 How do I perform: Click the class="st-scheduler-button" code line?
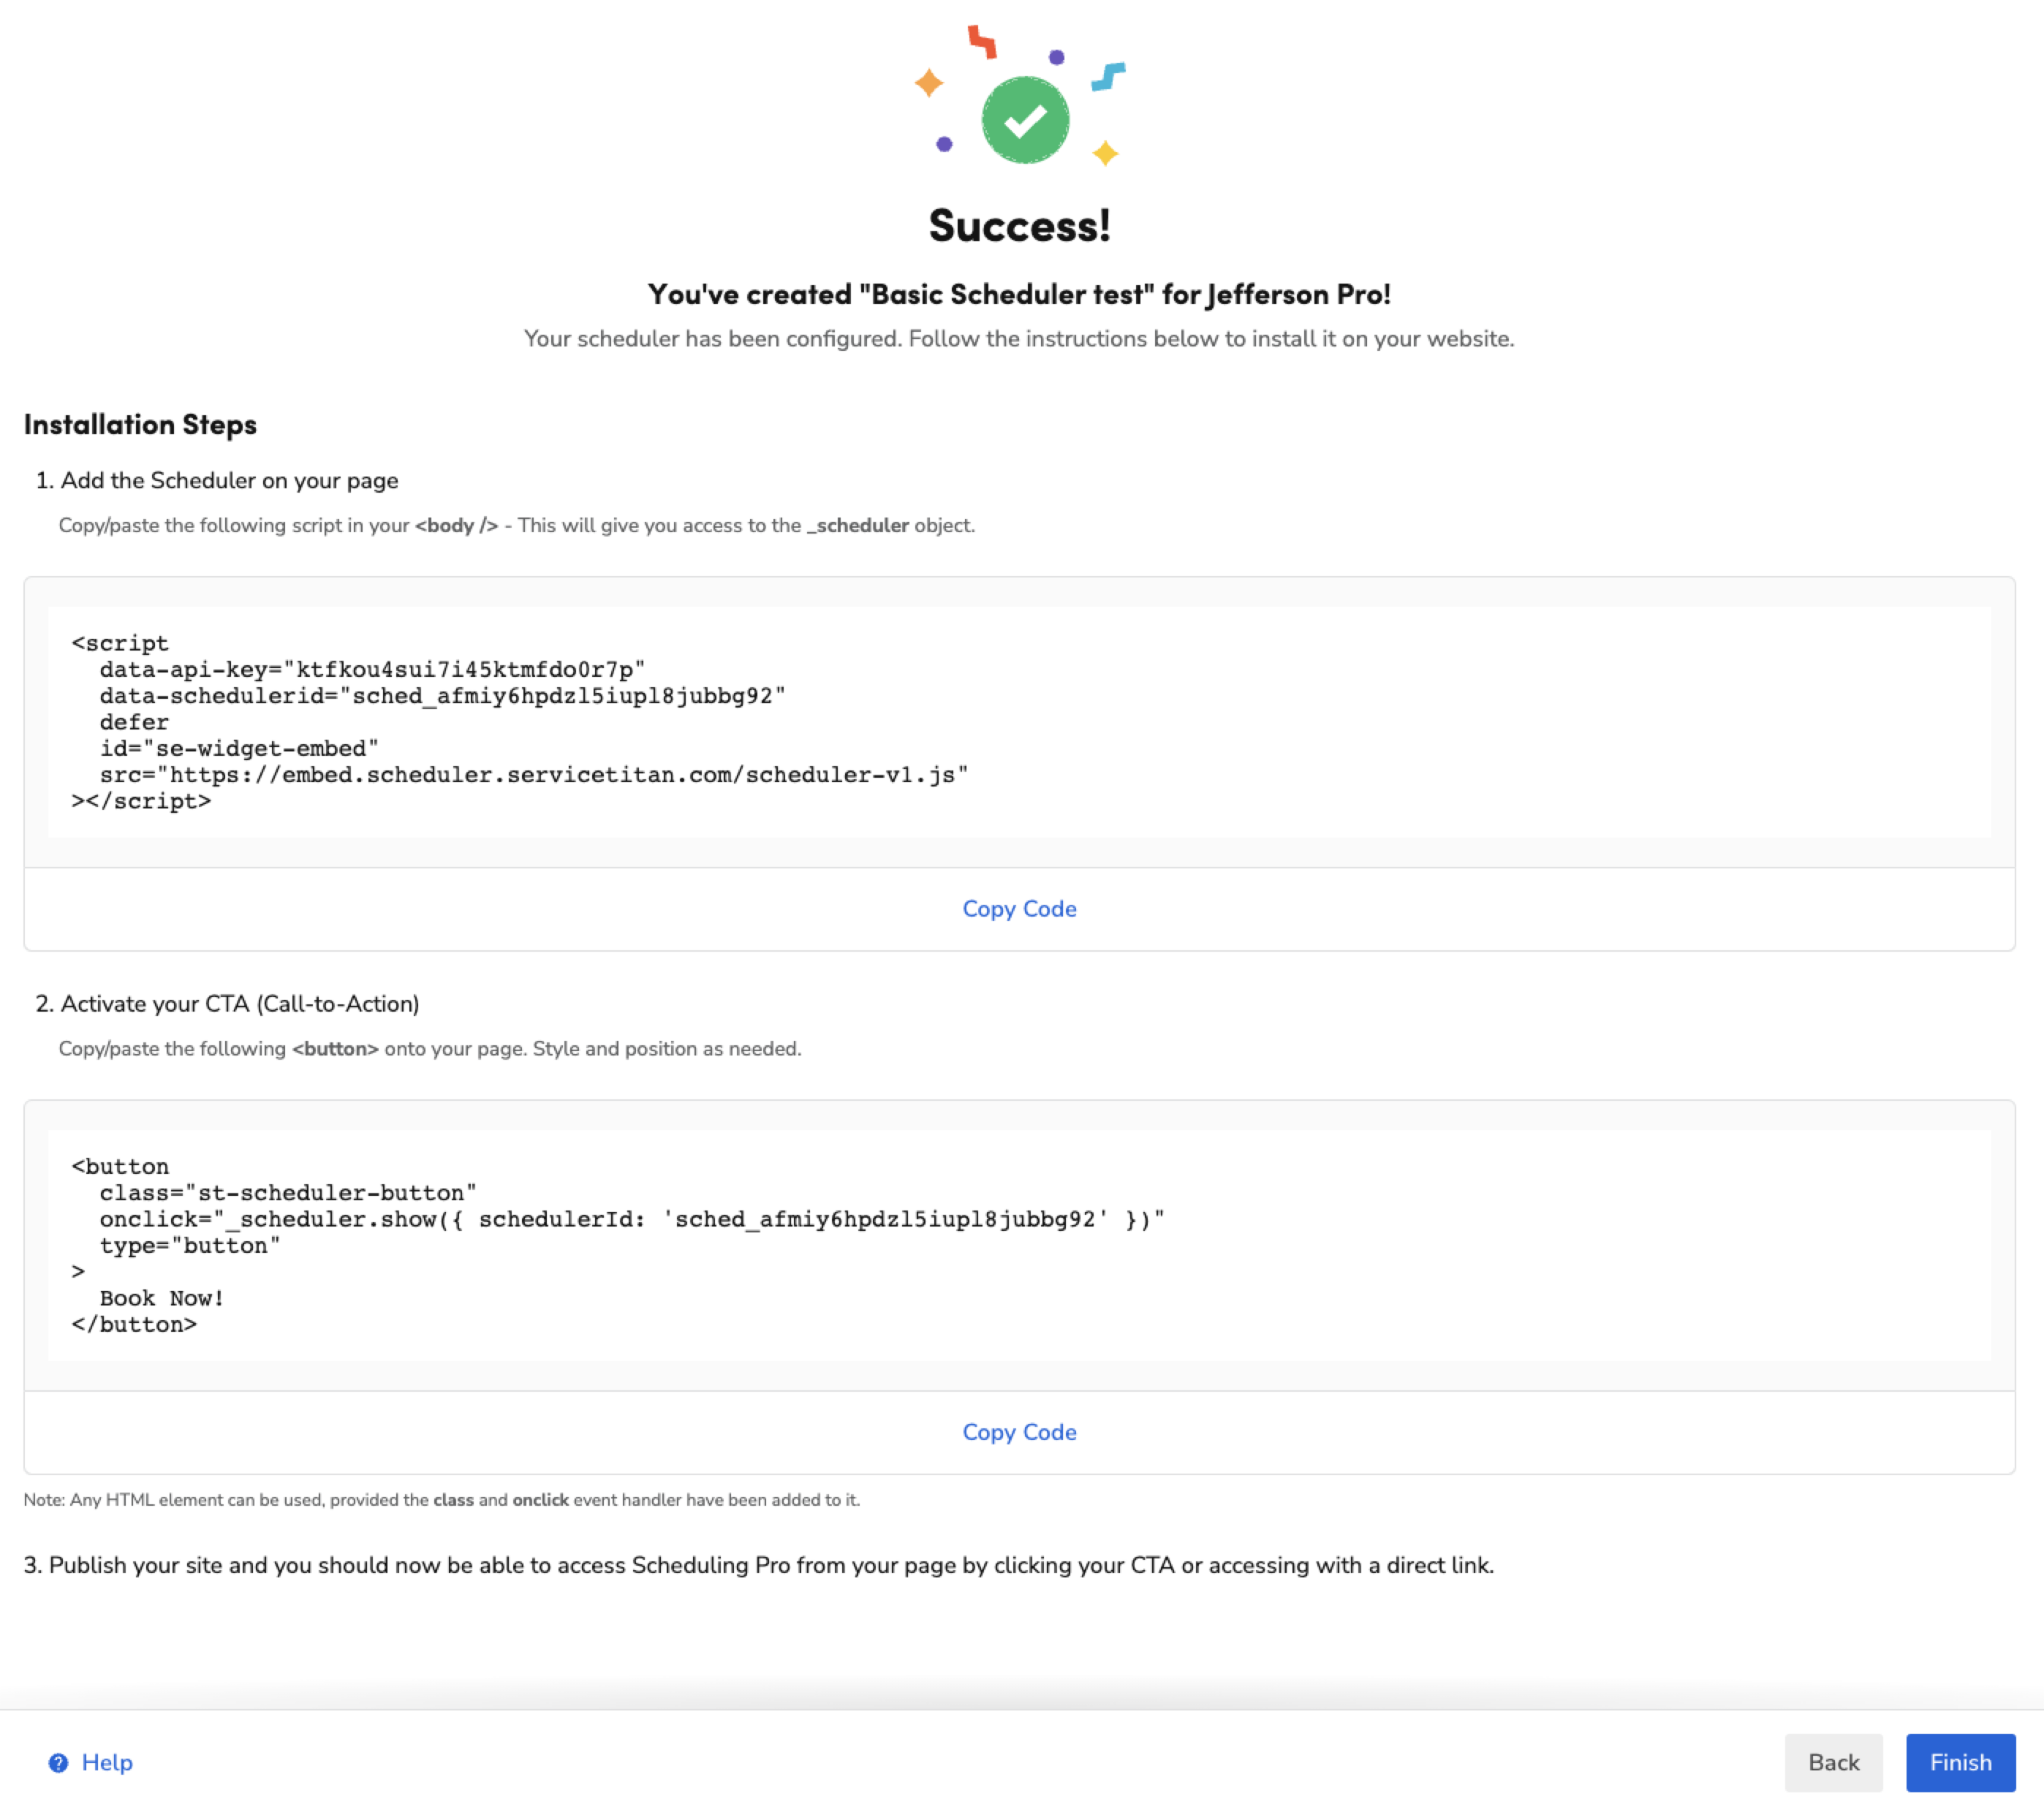288,1192
